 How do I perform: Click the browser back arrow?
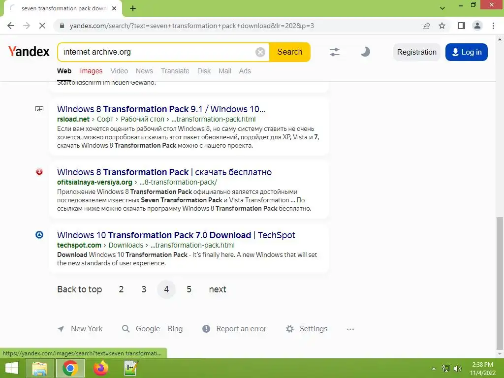pos(11,26)
